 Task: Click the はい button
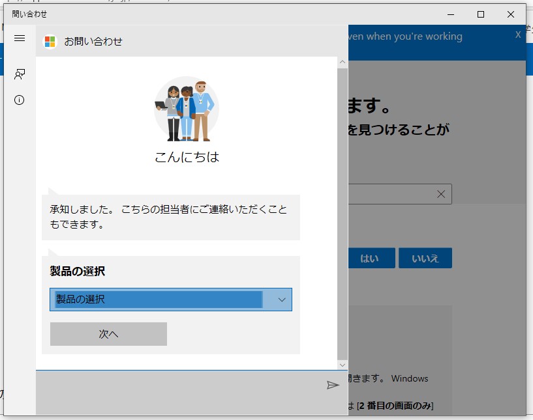point(371,258)
